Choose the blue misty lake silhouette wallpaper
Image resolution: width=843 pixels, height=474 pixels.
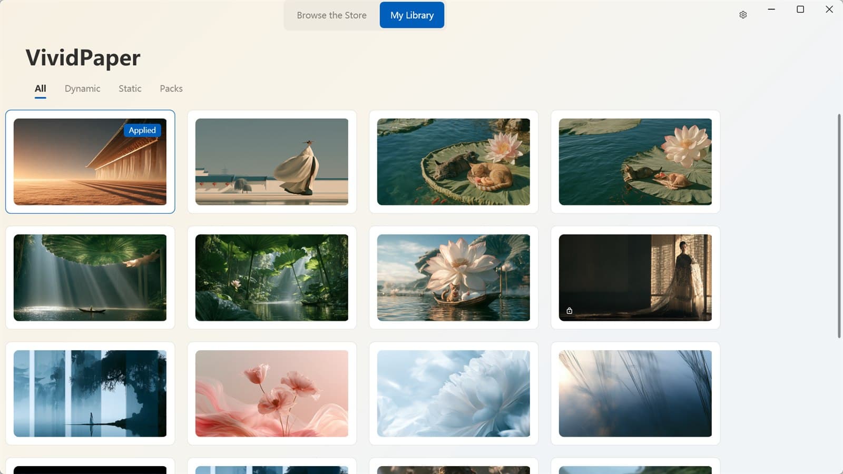coord(90,393)
